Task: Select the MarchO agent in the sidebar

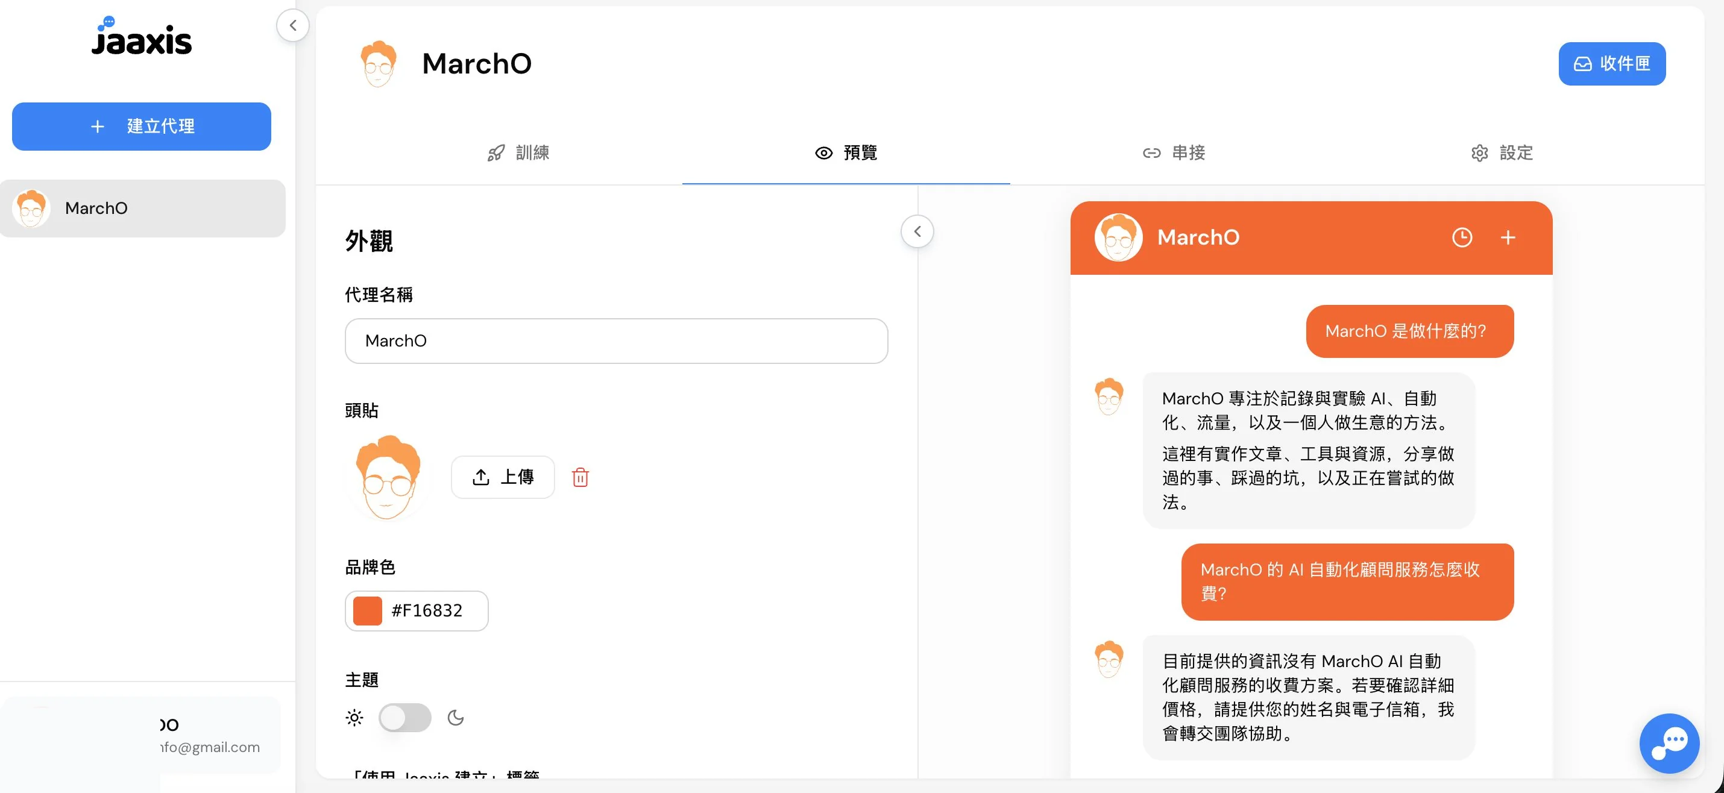Action: [x=142, y=208]
